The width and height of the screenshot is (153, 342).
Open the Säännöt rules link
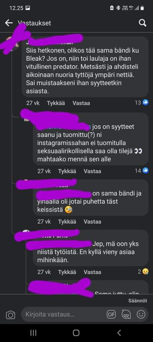138,301
